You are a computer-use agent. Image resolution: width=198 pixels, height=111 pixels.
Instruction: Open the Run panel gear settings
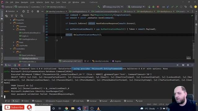point(188,65)
